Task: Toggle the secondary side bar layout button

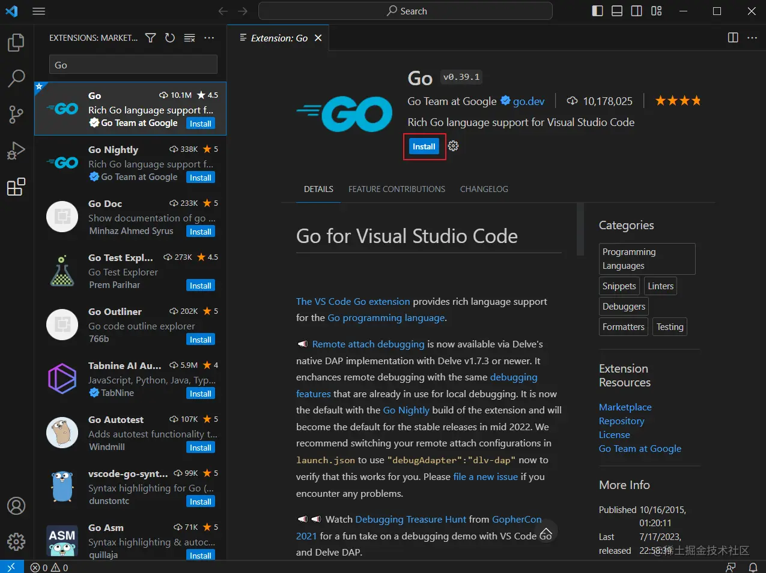Action: (x=636, y=11)
